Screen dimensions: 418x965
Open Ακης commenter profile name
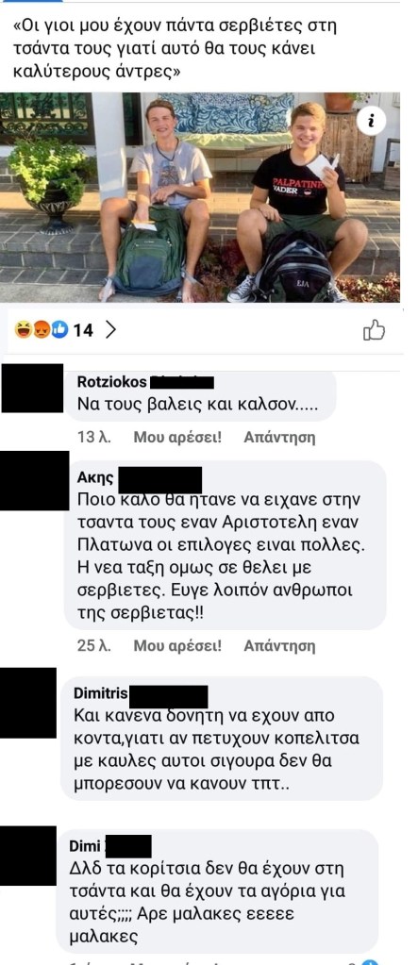coord(93,480)
